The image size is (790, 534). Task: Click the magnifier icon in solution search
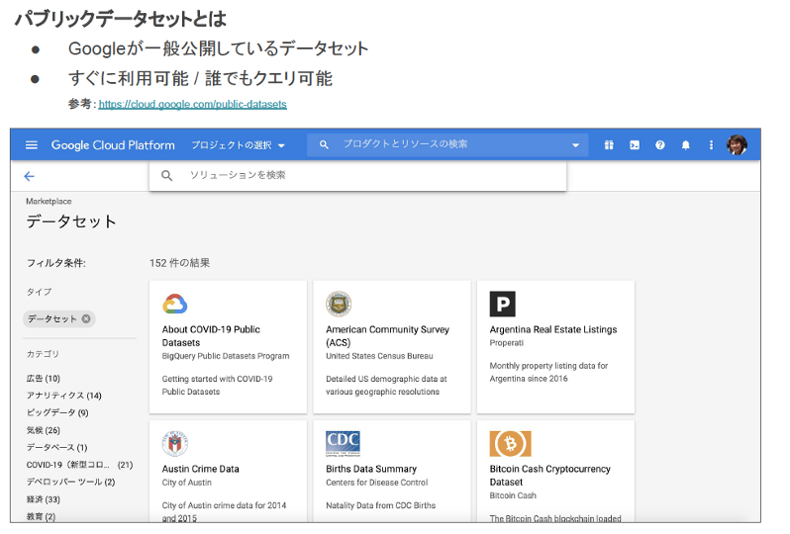point(166,175)
